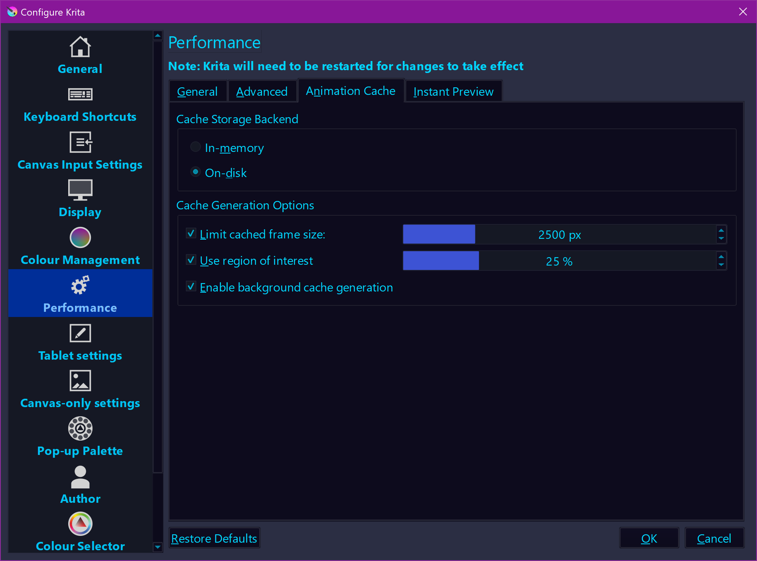Screen dimensions: 757x561
Task: Confirm settings with the OK button
Action: (649, 538)
